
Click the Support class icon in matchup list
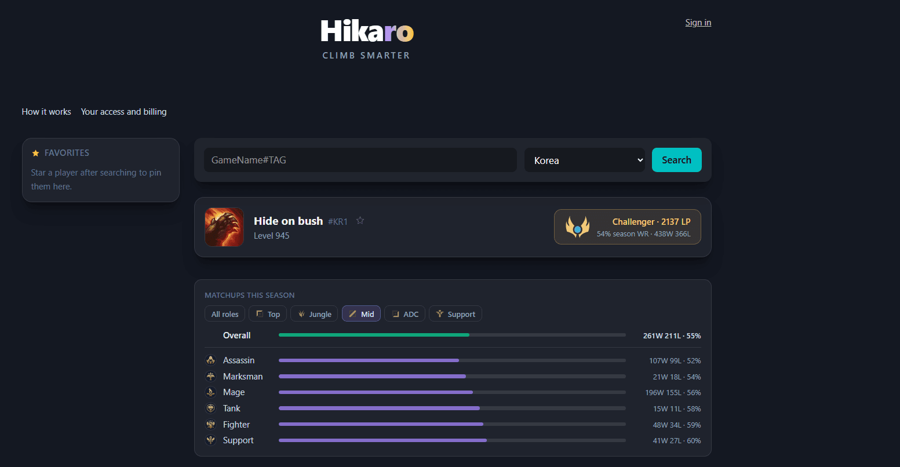pyautogui.click(x=211, y=440)
